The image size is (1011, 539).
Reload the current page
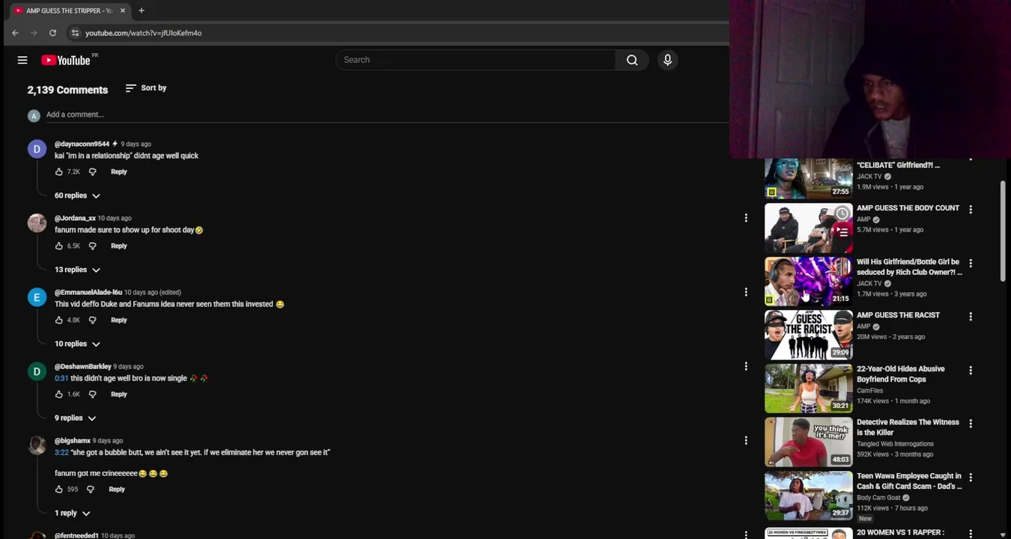pos(52,33)
